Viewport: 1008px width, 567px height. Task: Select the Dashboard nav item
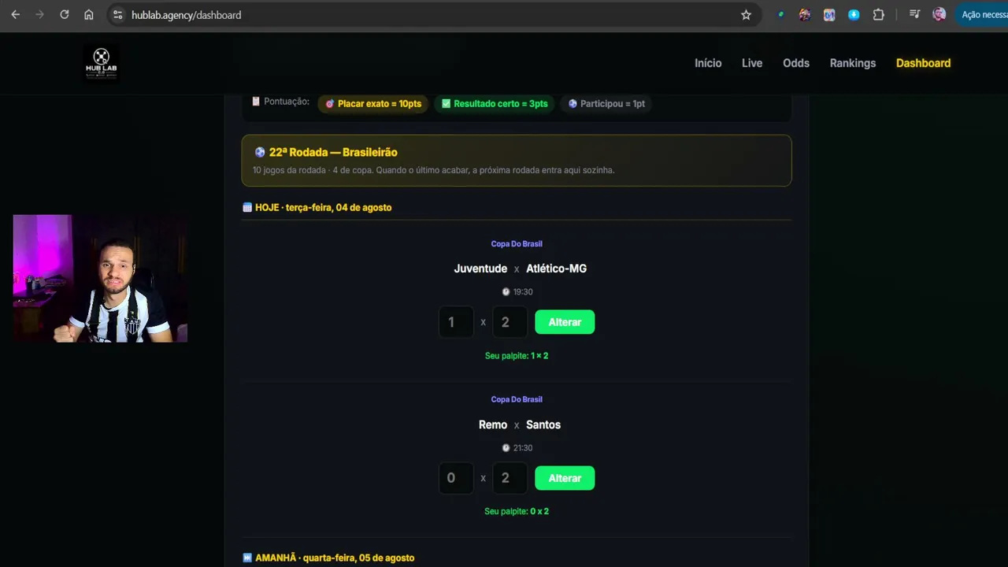click(923, 63)
